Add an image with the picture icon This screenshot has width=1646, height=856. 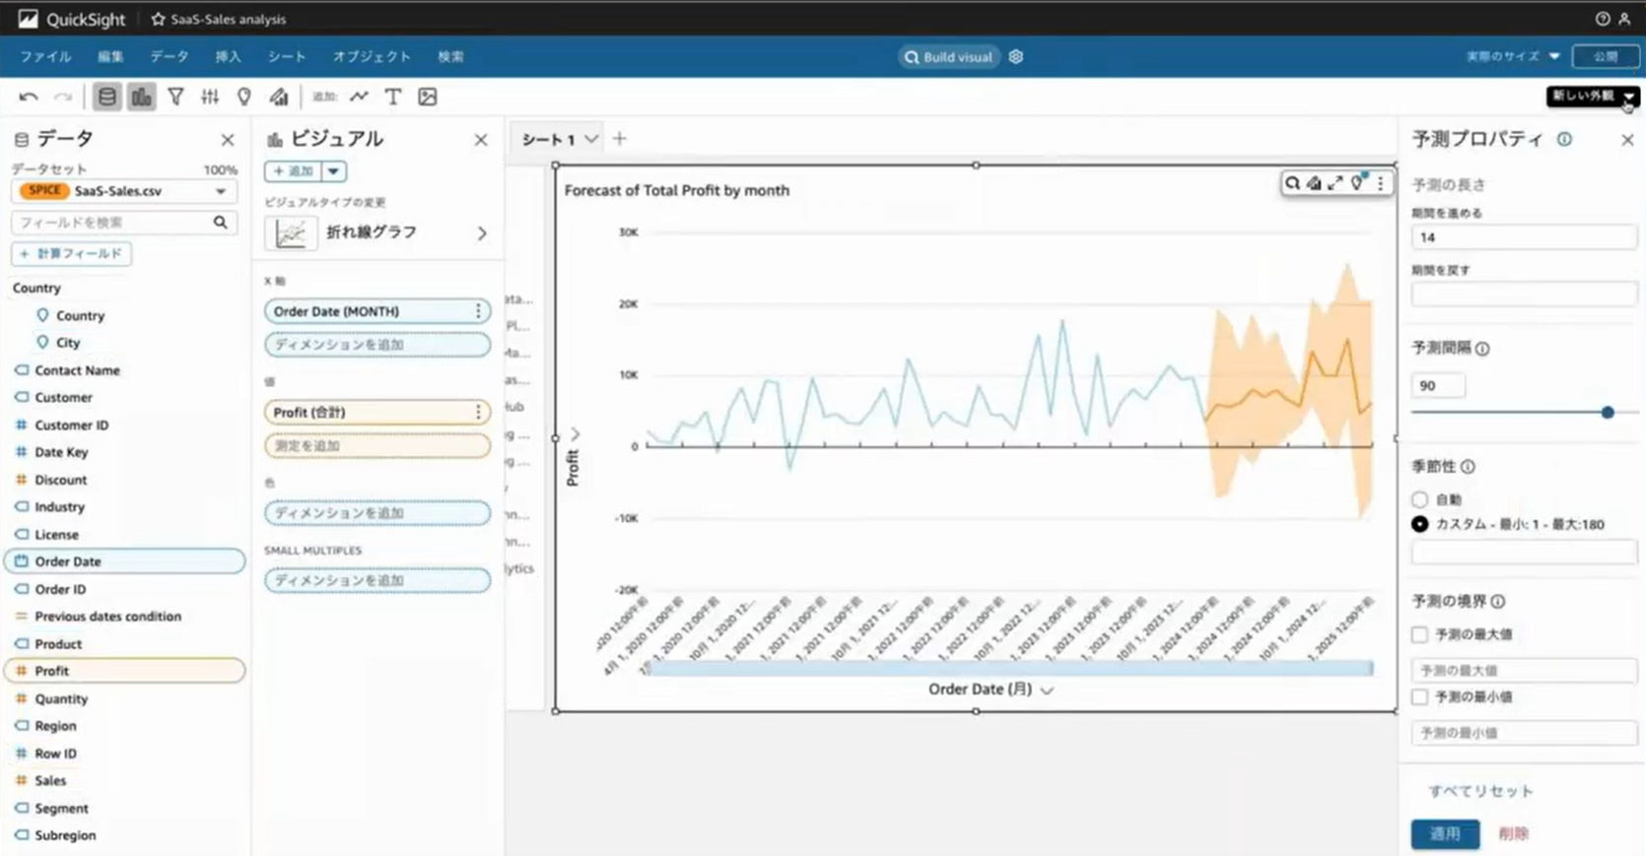[428, 97]
